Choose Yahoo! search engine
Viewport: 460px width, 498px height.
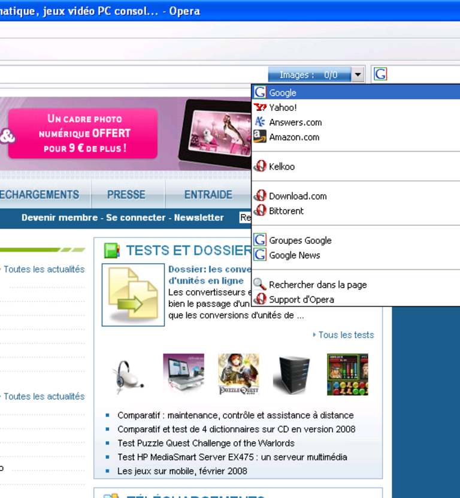coord(356,107)
